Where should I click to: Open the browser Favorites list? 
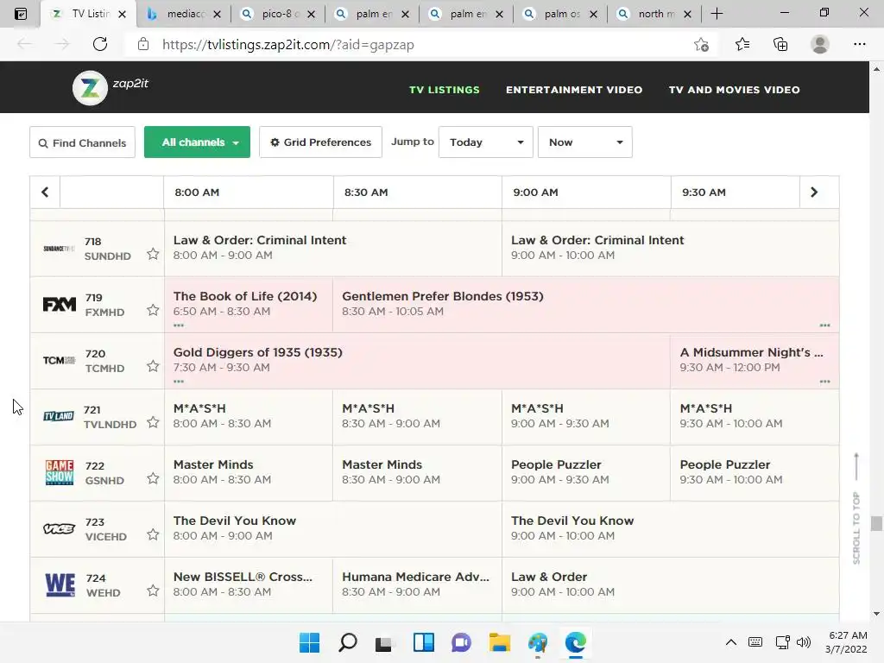742,45
